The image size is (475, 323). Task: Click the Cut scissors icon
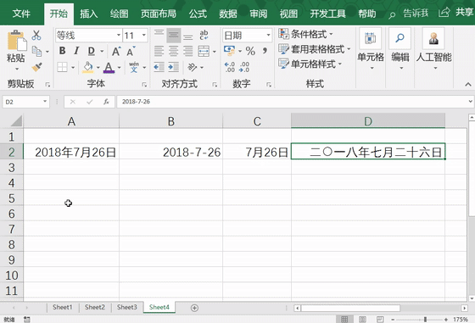coord(36,36)
